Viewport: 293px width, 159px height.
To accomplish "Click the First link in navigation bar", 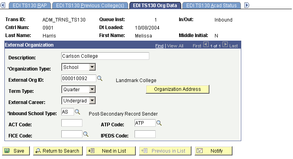I will (197, 46).
